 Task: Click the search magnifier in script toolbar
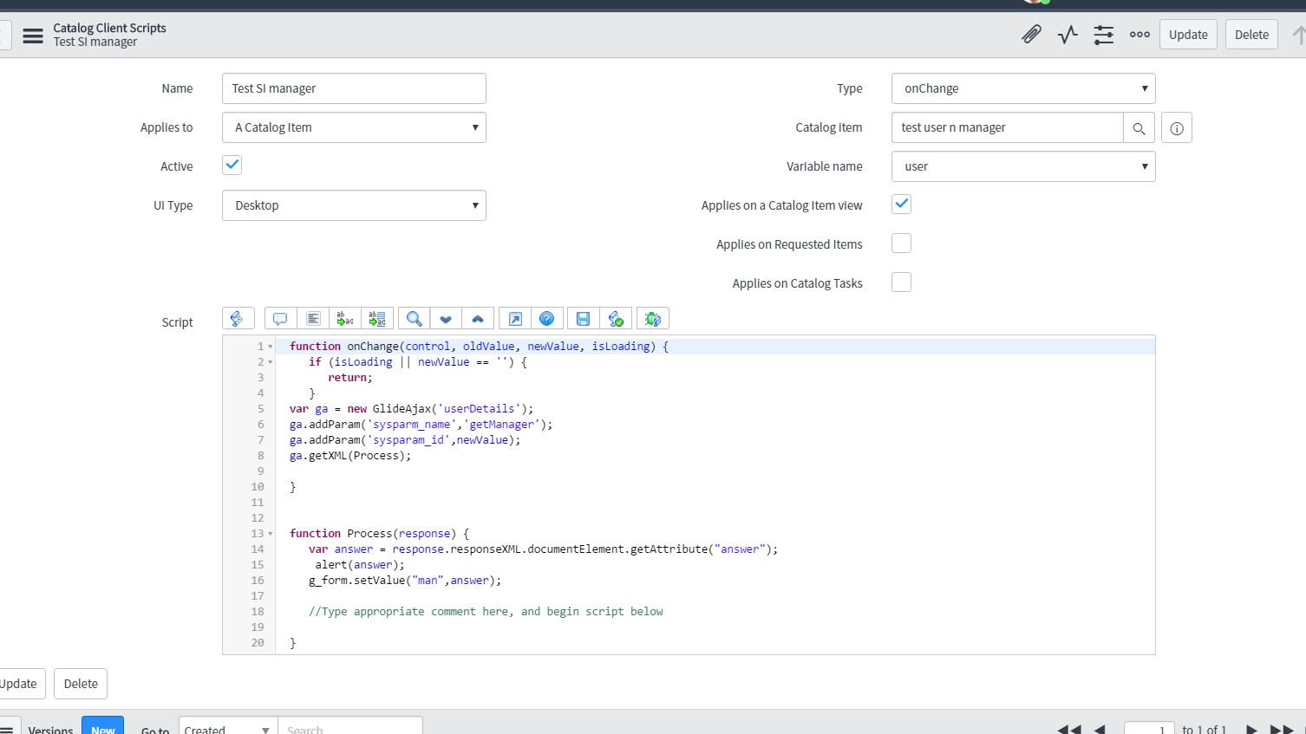(x=414, y=319)
